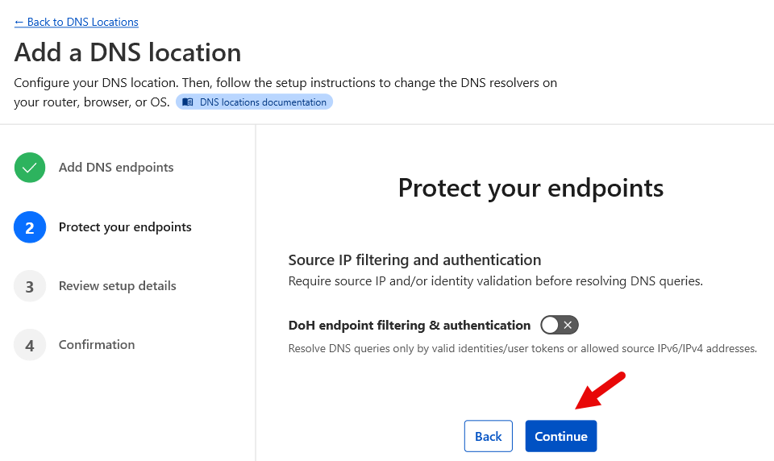The height and width of the screenshot is (461, 774).
Task: Enable DoH endpoint filtering & authentication toggle
Action: 560,325
